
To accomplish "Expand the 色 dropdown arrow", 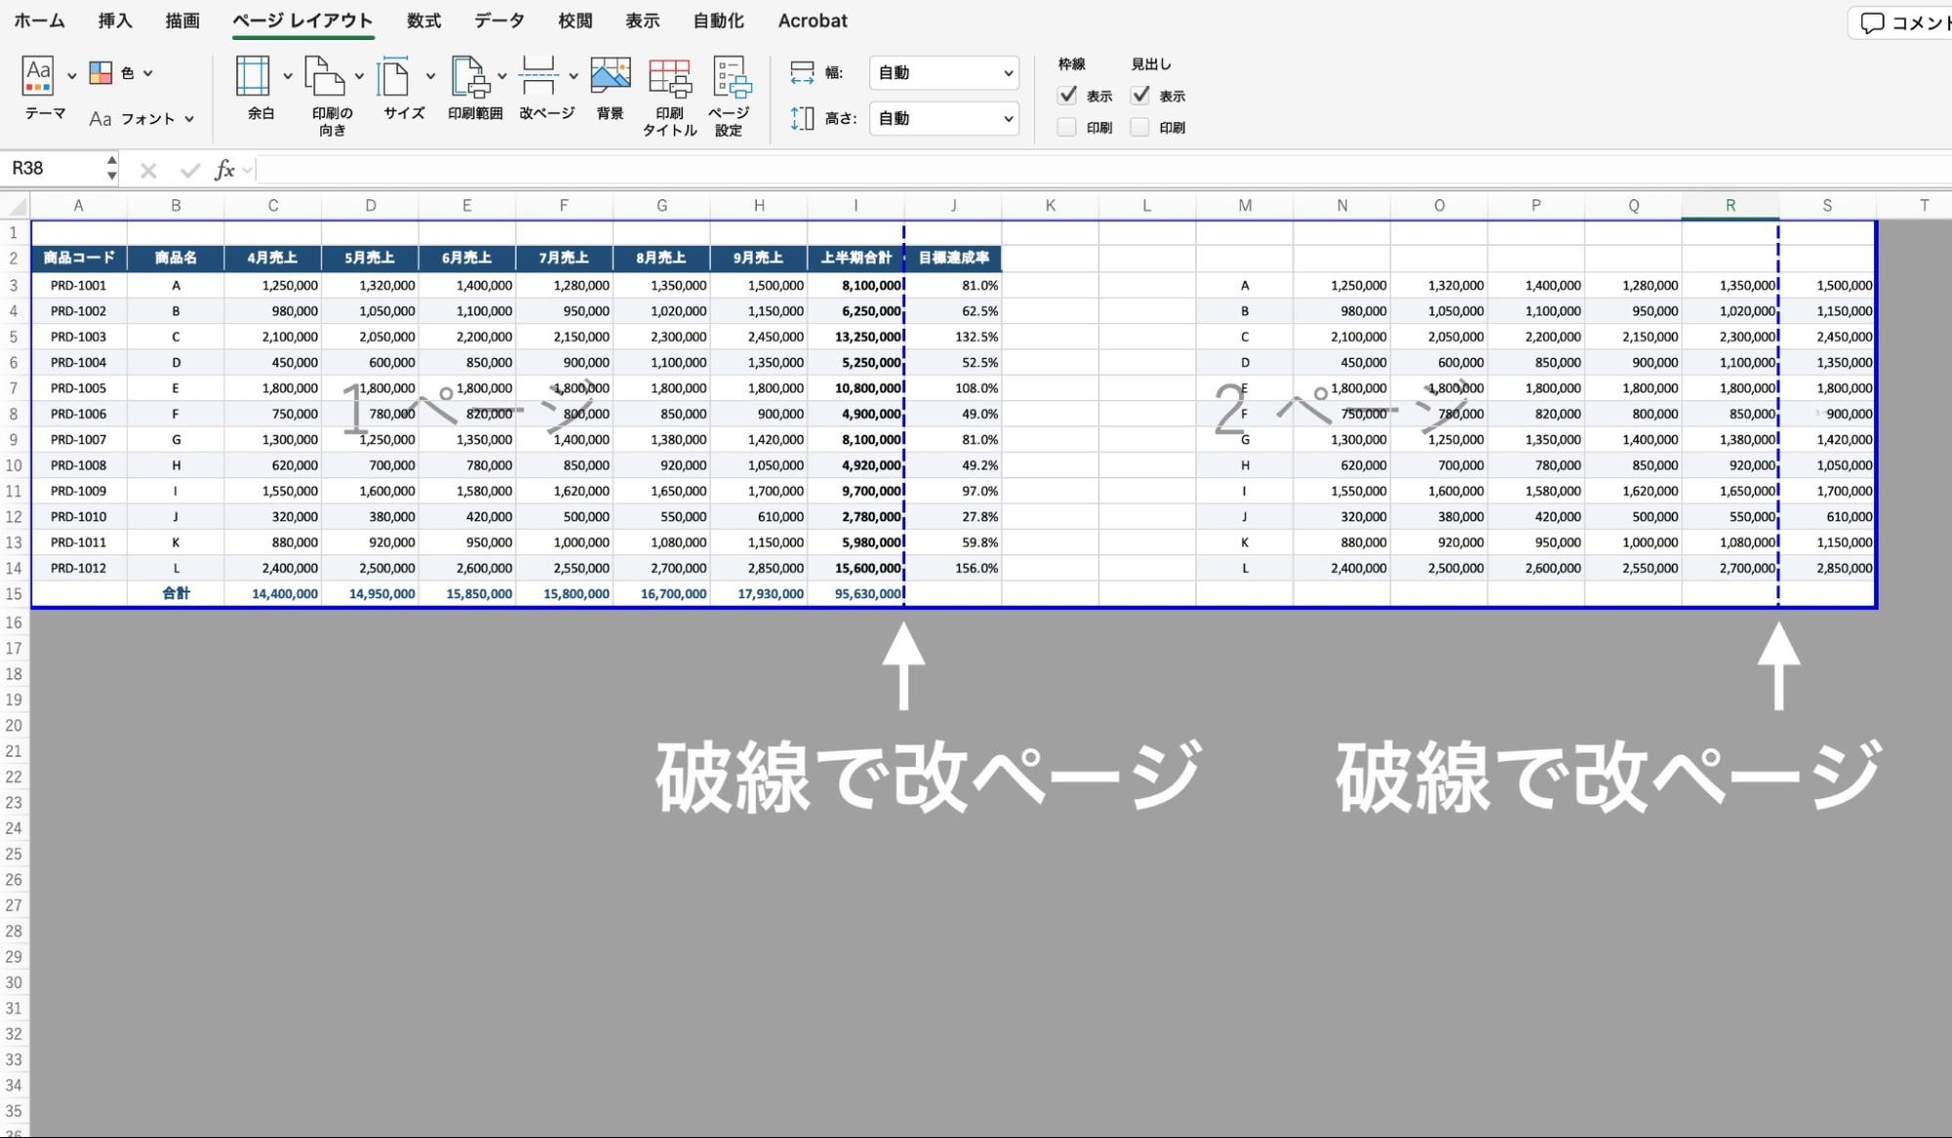I will coord(148,73).
